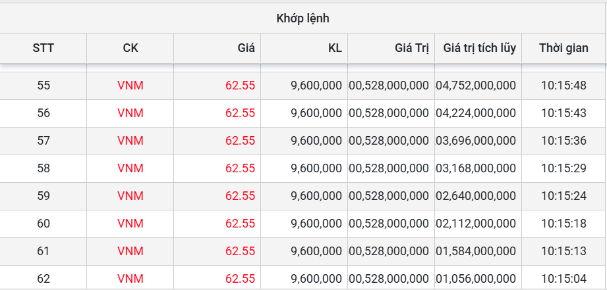Click the time cell 10:15:04
Screen dimensions: 607x290
click(x=564, y=279)
